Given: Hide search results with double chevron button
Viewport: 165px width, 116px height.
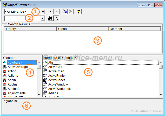Looking at the screenshot, I should click(57, 18).
